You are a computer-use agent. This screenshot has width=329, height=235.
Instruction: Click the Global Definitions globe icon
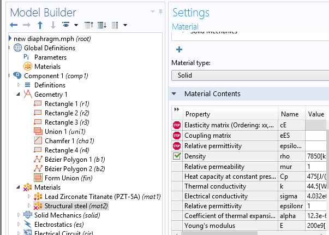pyautogui.click(x=17, y=48)
